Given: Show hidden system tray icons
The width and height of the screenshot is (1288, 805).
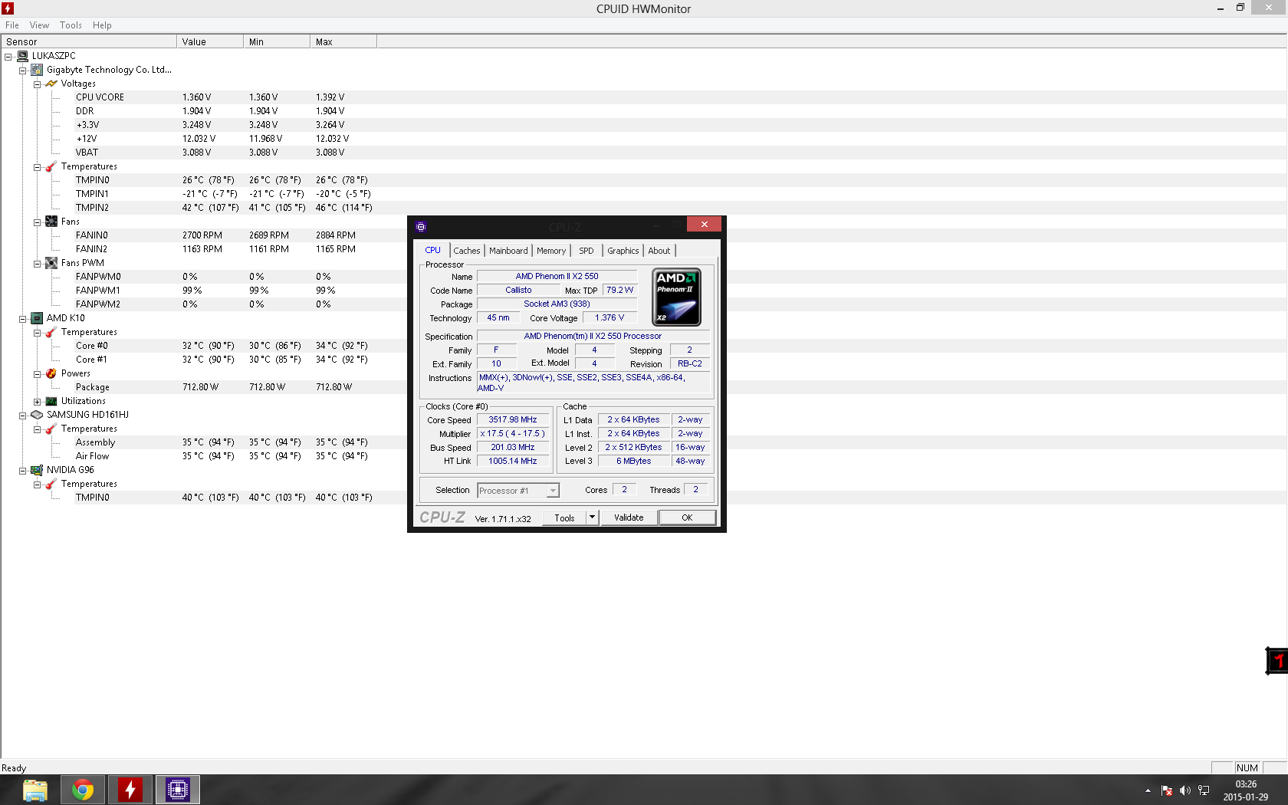Looking at the screenshot, I should pyautogui.click(x=1148, y=790).
